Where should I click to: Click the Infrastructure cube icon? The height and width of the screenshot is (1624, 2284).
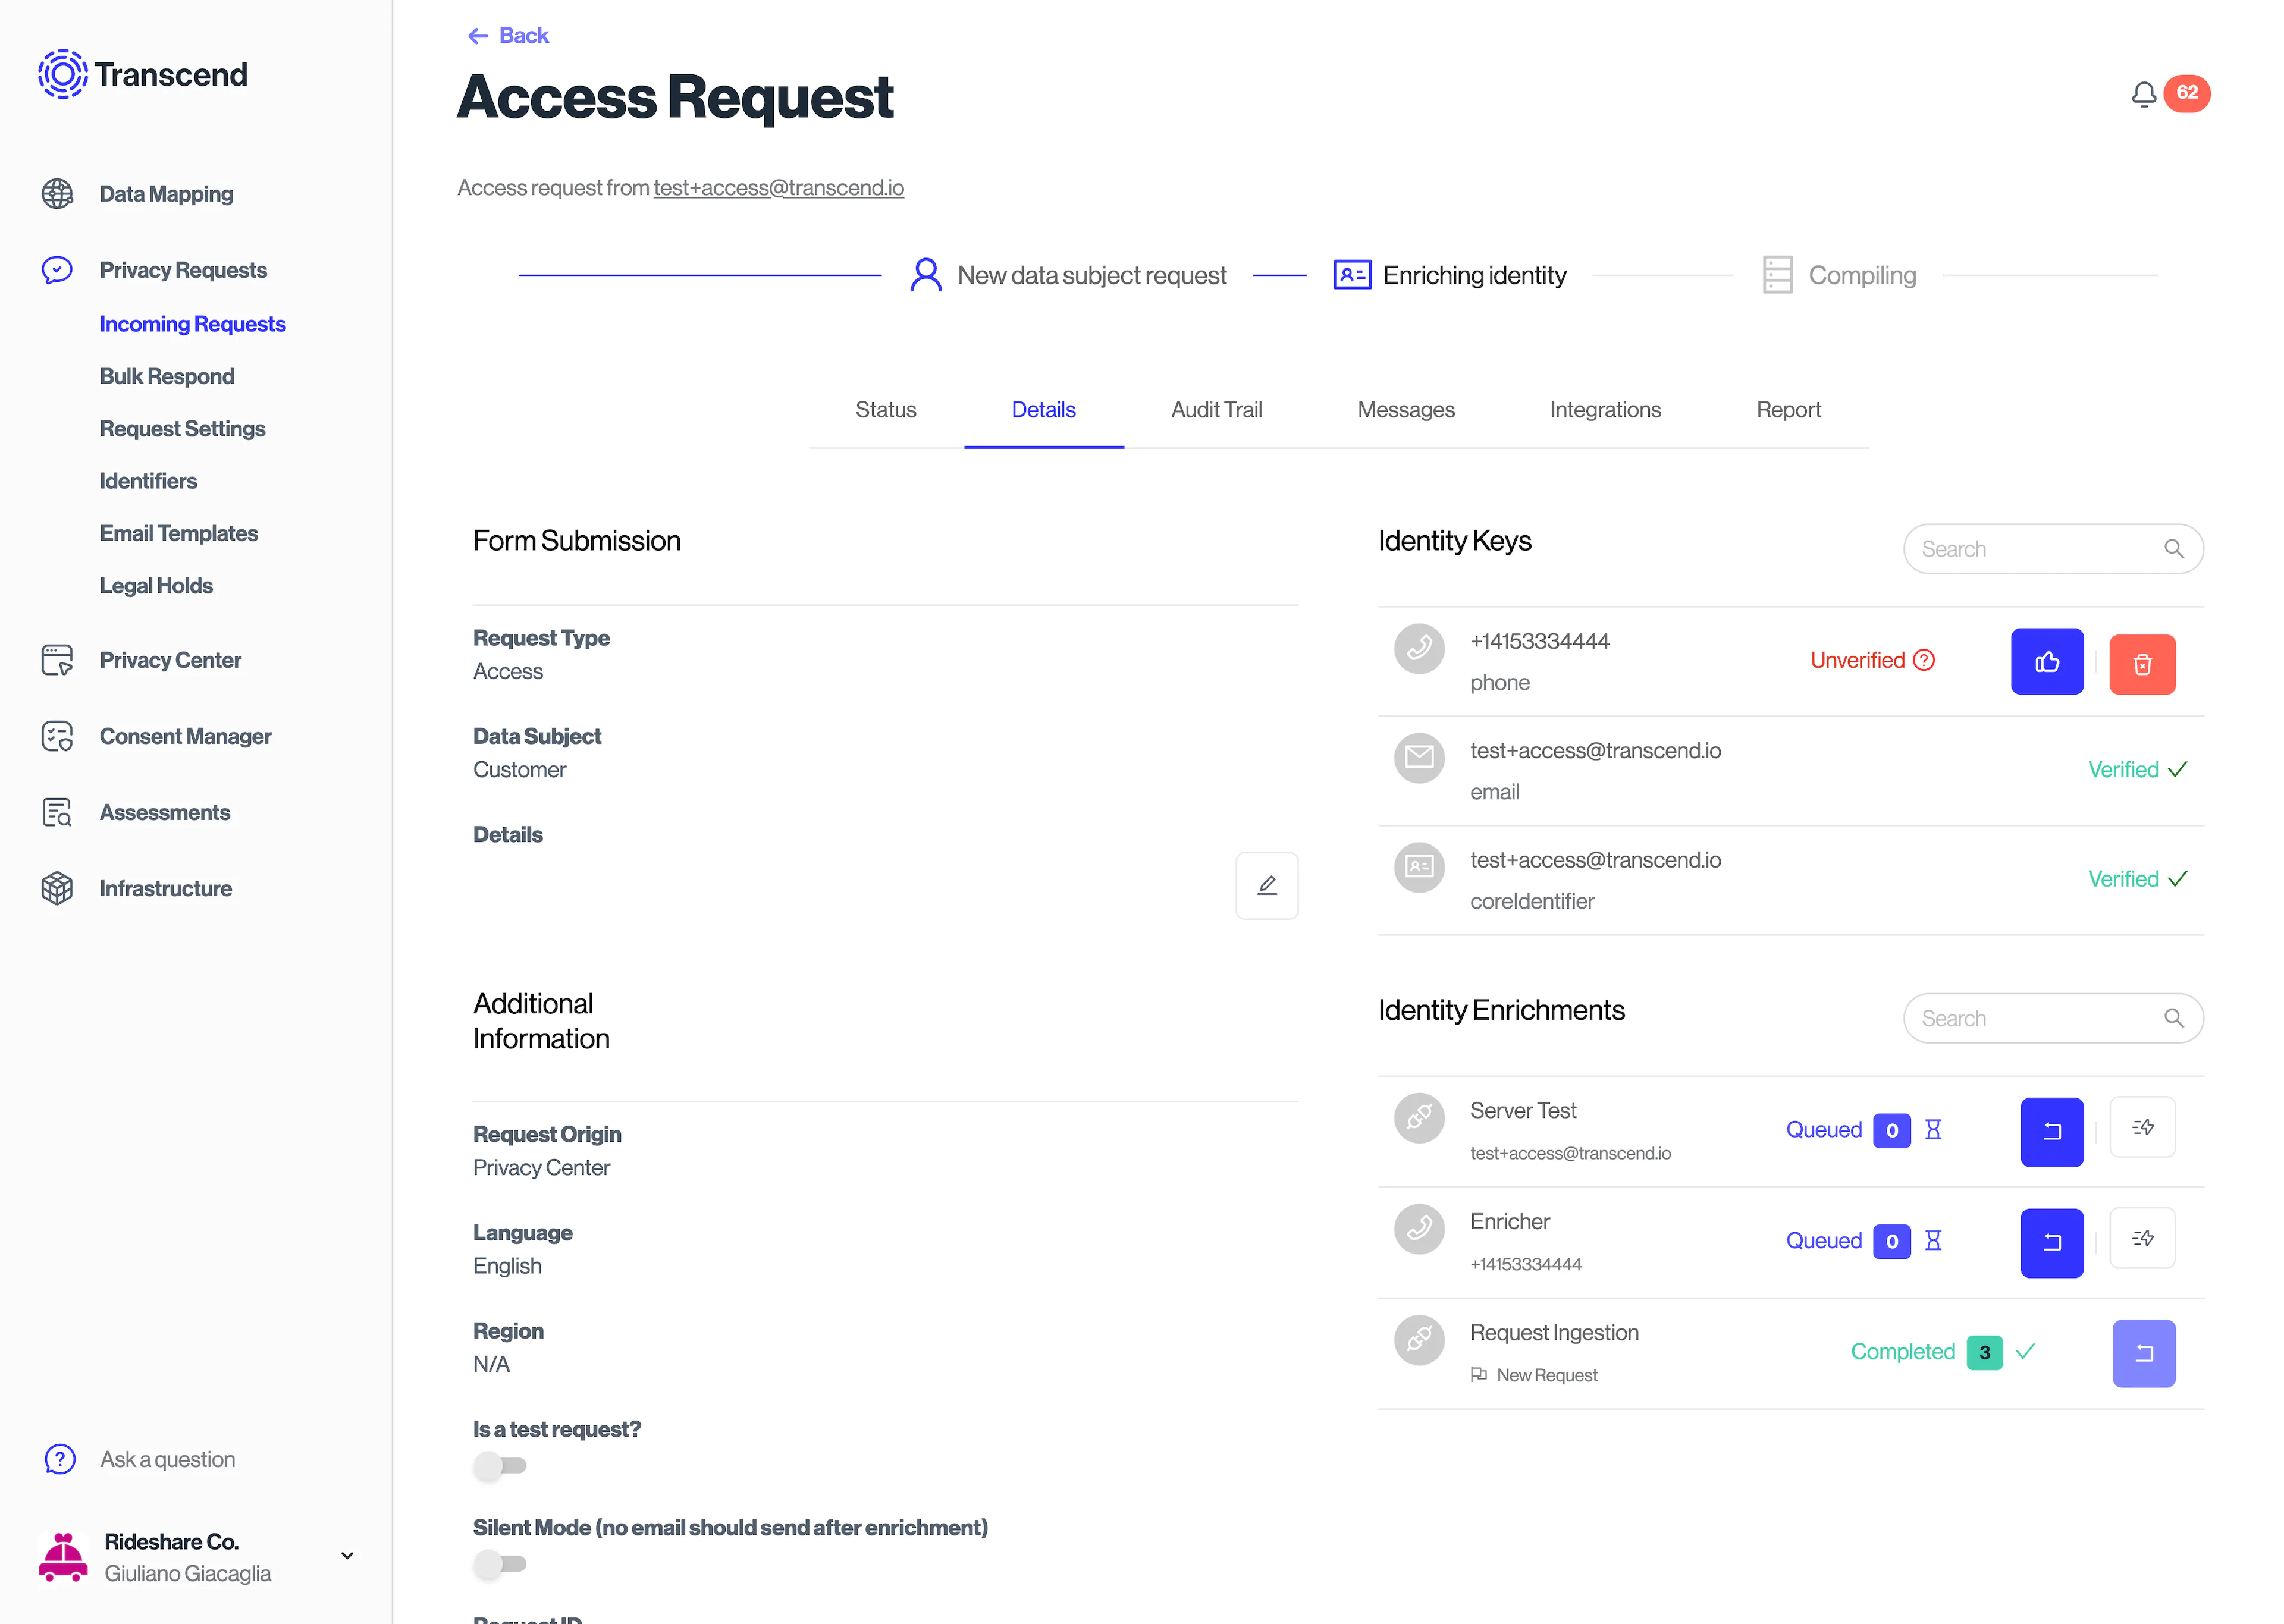pyautogui.click(x=57, y=888)
